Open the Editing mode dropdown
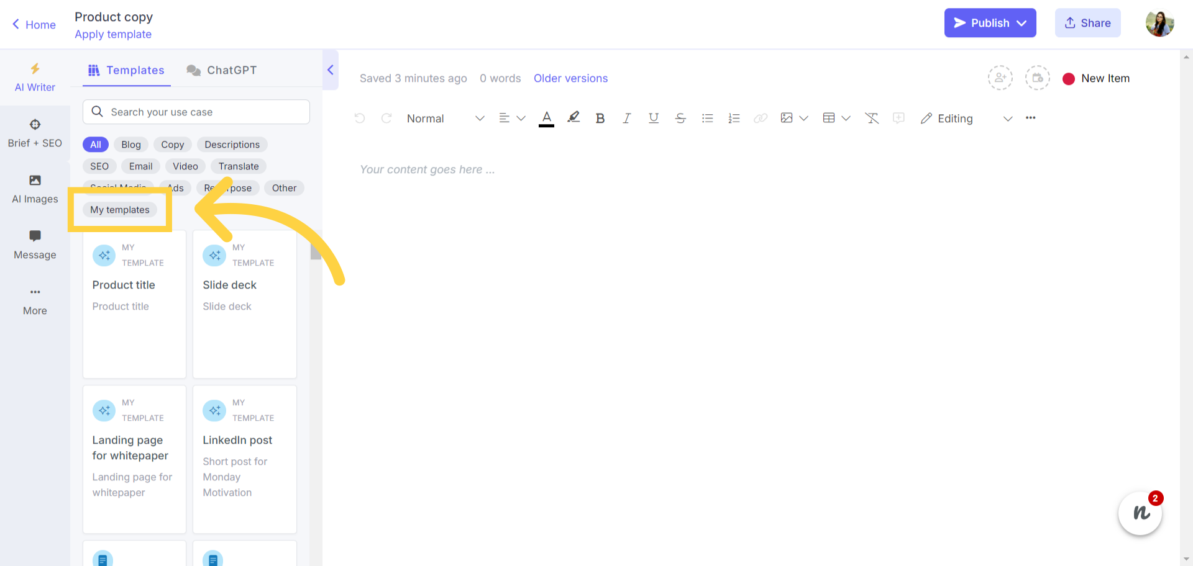 967,119
